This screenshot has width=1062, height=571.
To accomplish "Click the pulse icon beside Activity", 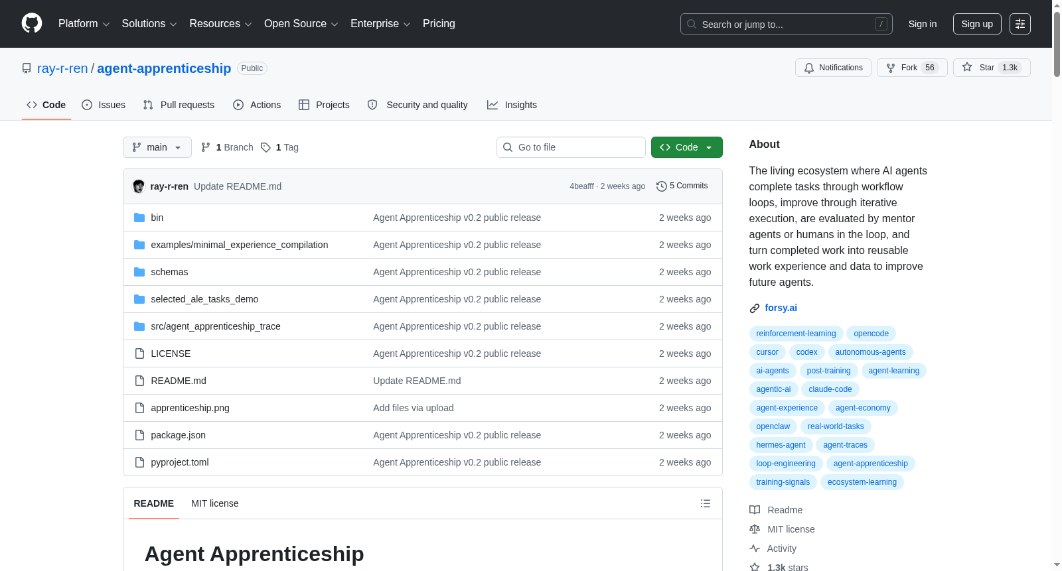I will pos(755,548).
